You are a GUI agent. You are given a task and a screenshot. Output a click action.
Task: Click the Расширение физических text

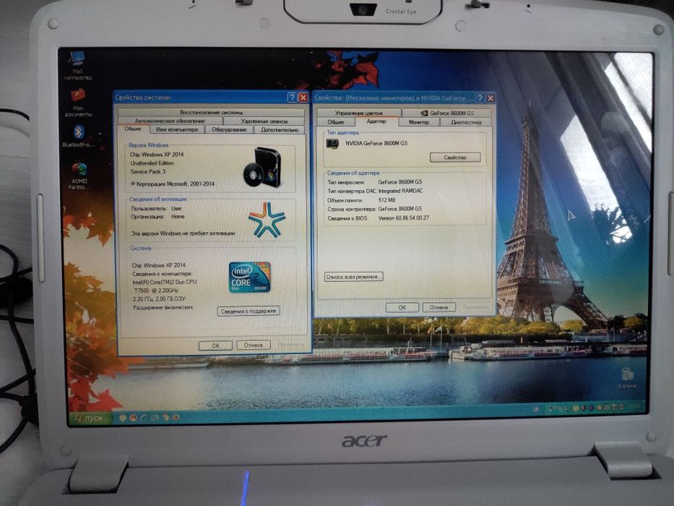(x=163, y=307)
